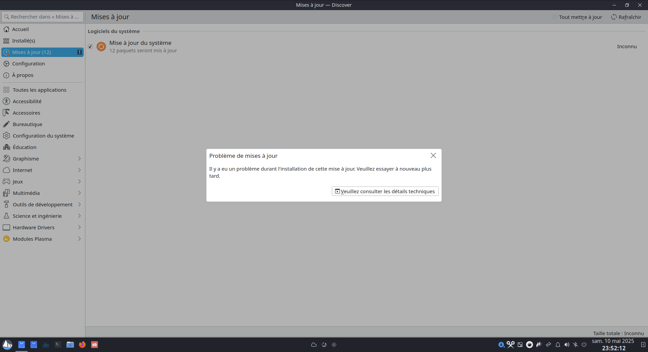Expand Outils de développement chevron
Screen dimensions: 648x352
click(79, 205)
